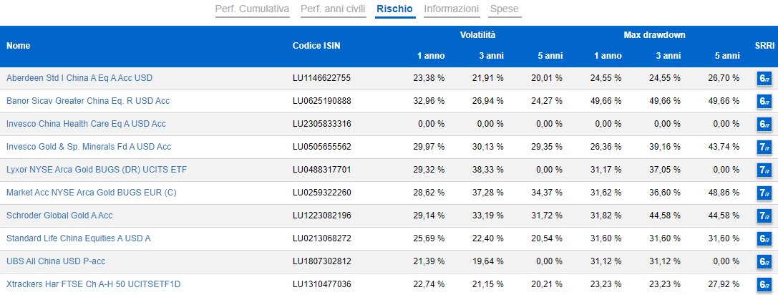
Task: Click ISIN code LU0488317701
Action: coord(321,170)
